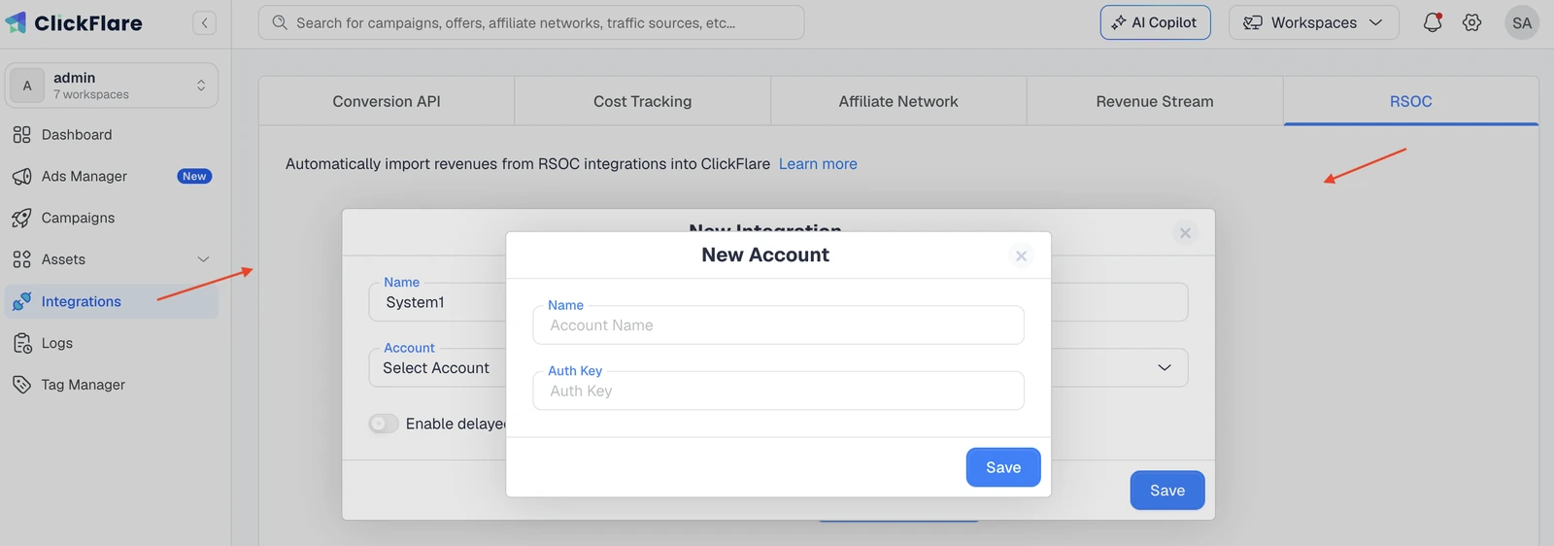The height and width of the screenshot is (546, 1554).
Task: Click the Campaigns rocket icon
Action: [x=21, y=219]
